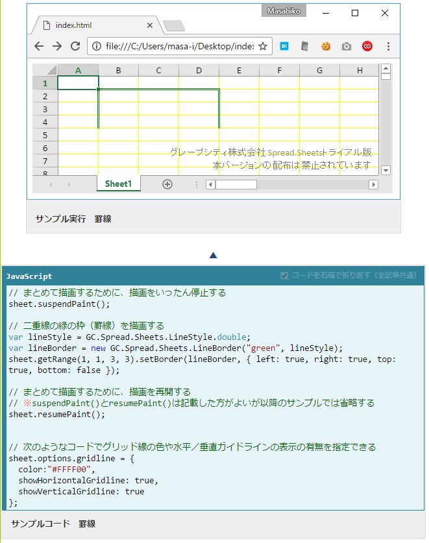Screen dimensions: 429x543
Task: Toggle the code wrap checkbox
Action: click(284, 276)
